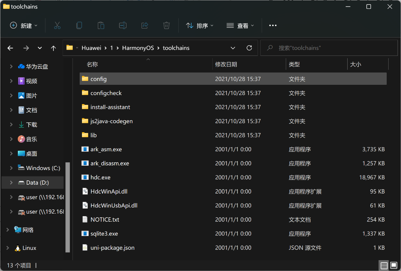The width and height of the screenshot is (401, 271).
Task: Open 图片 pictures in the sidebar
Action: coord(27,96)
